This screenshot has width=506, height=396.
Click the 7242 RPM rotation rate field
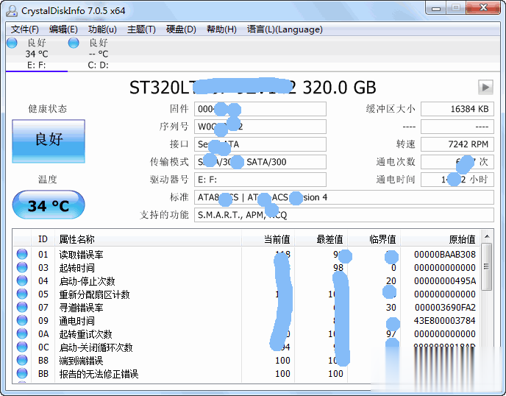pyautogui.click(x=457, y=144)
